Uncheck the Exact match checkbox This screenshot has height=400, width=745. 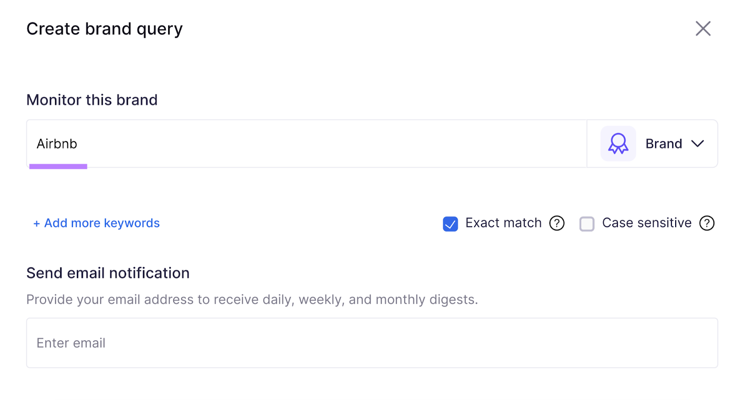pyautogui.click(x=450, y=223)
